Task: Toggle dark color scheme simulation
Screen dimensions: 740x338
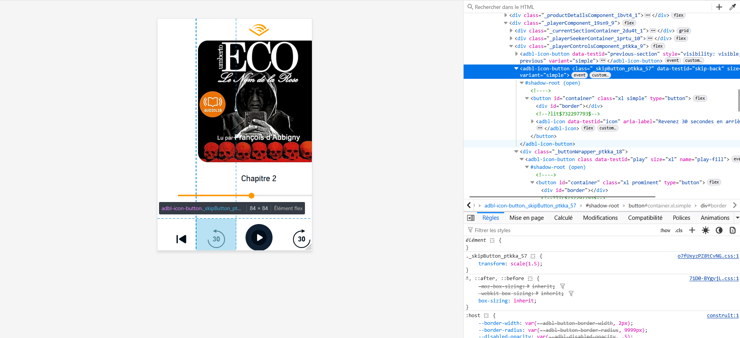Action: [719, 230]
